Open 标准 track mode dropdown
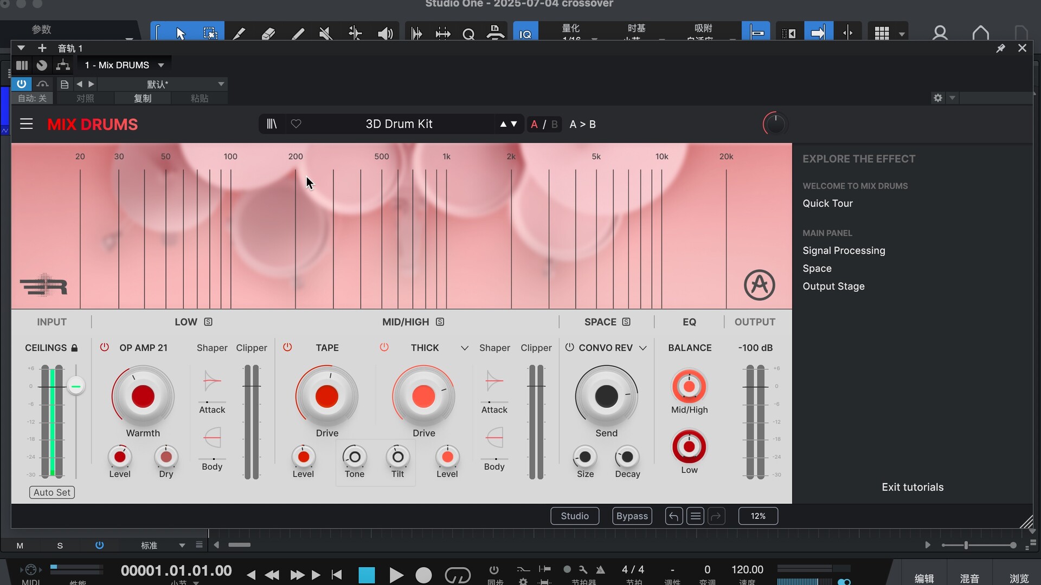The height and width of the screenshot is (585, 1041). [182, 545]
